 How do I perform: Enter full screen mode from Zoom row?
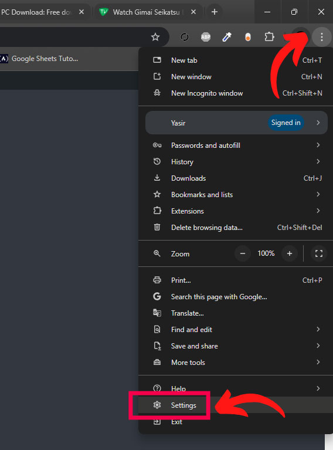(319, 253)
